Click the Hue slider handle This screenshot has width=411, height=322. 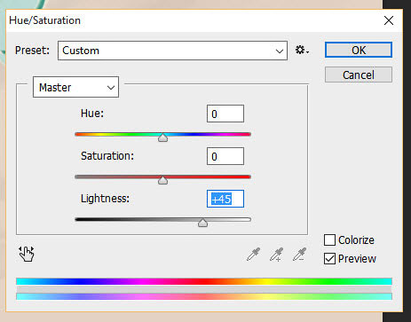pos(162,137)
